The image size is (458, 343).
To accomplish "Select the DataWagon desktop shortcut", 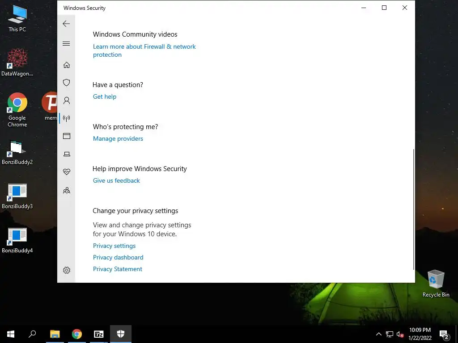I will point(17,62).
